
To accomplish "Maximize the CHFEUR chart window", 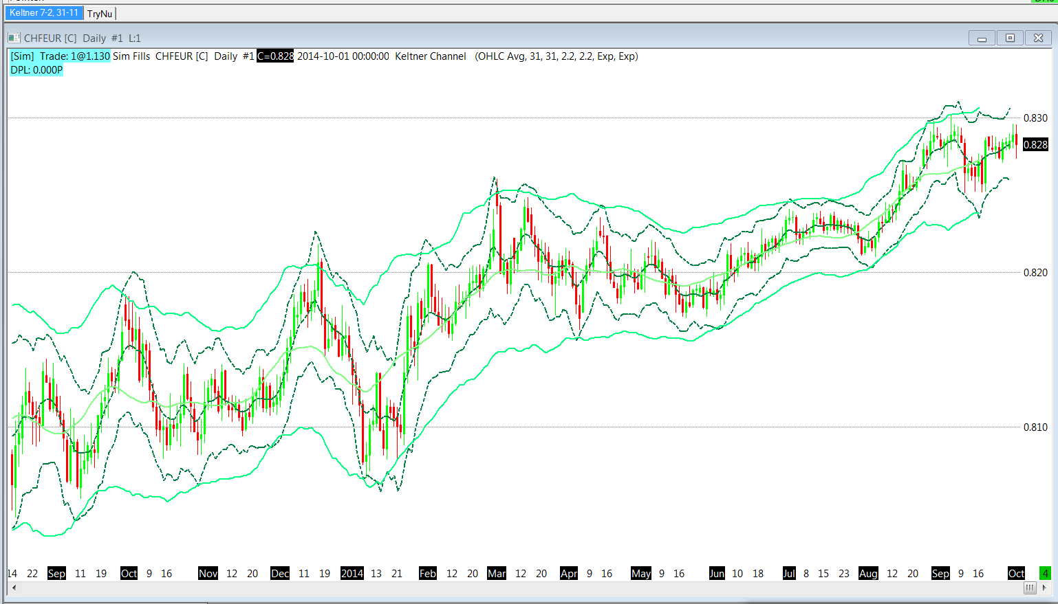I will (x=1010, y=38).
